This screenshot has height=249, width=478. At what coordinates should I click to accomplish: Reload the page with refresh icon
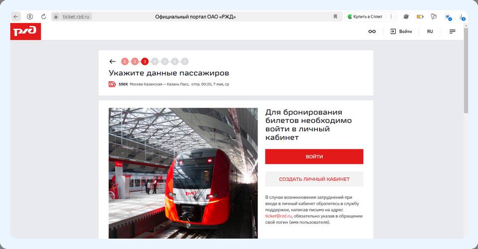pos(44,16)
